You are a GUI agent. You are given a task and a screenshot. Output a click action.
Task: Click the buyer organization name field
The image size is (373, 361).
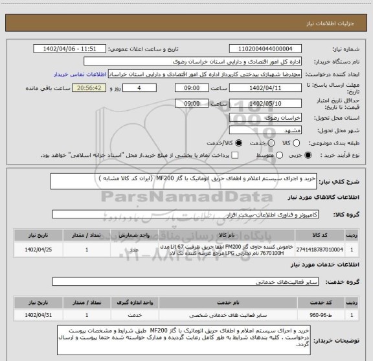coord(193,62)
